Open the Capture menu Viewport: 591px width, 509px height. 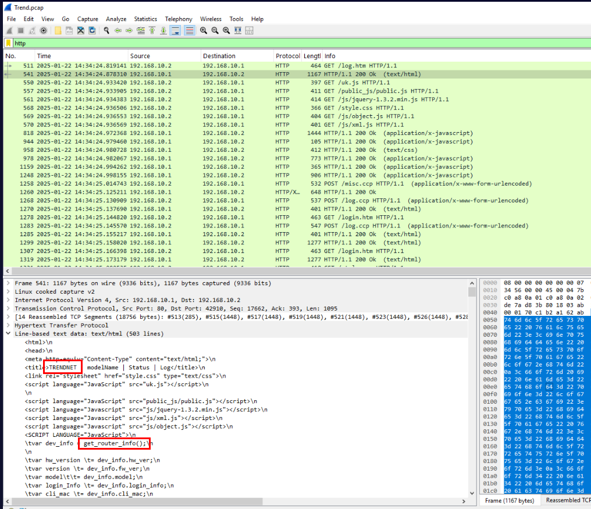click(x=87, y=19)
